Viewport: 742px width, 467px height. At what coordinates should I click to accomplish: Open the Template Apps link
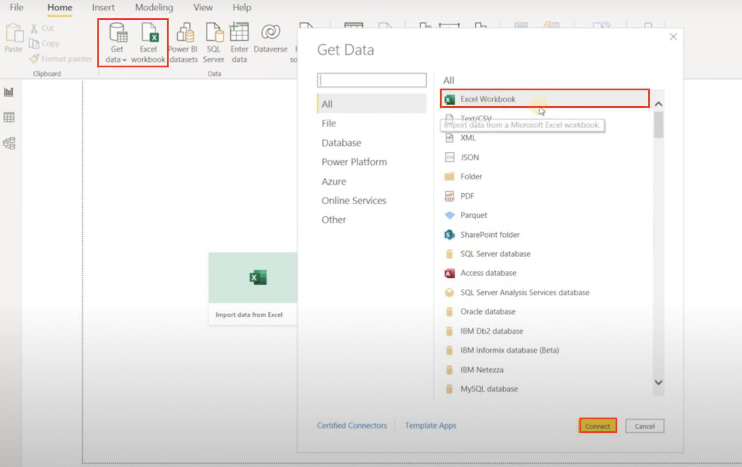tap(430, 425)
